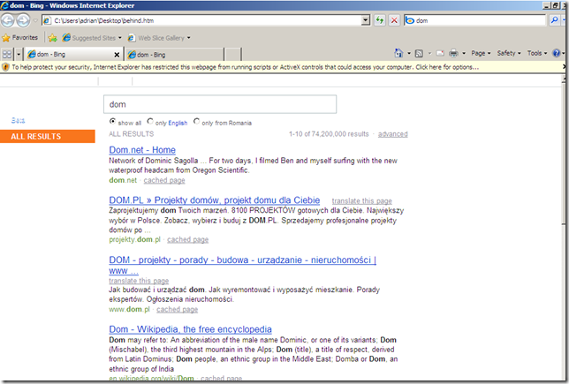Screen dimensions: 569x384
Task: Open the recent pages dropdown arrow
Action: click(35, 20)
